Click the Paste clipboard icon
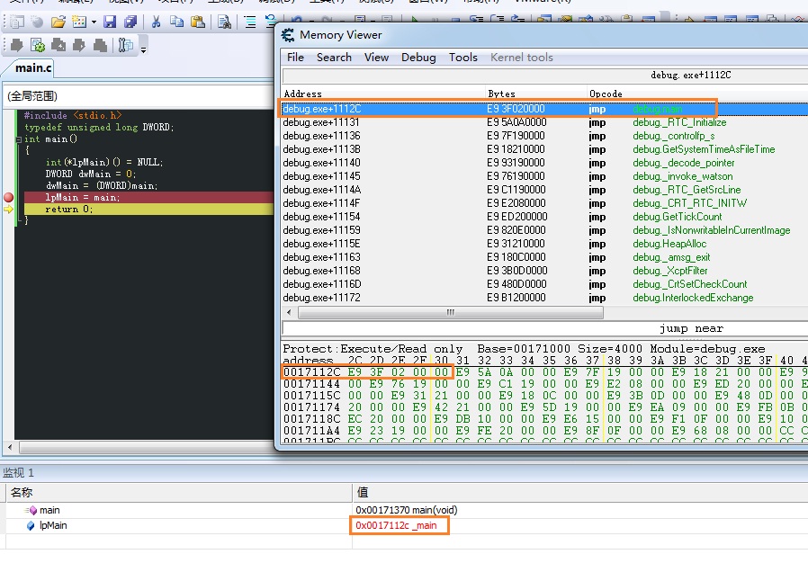The height and width of the screenshot is (563, 808). pos(198,22)
